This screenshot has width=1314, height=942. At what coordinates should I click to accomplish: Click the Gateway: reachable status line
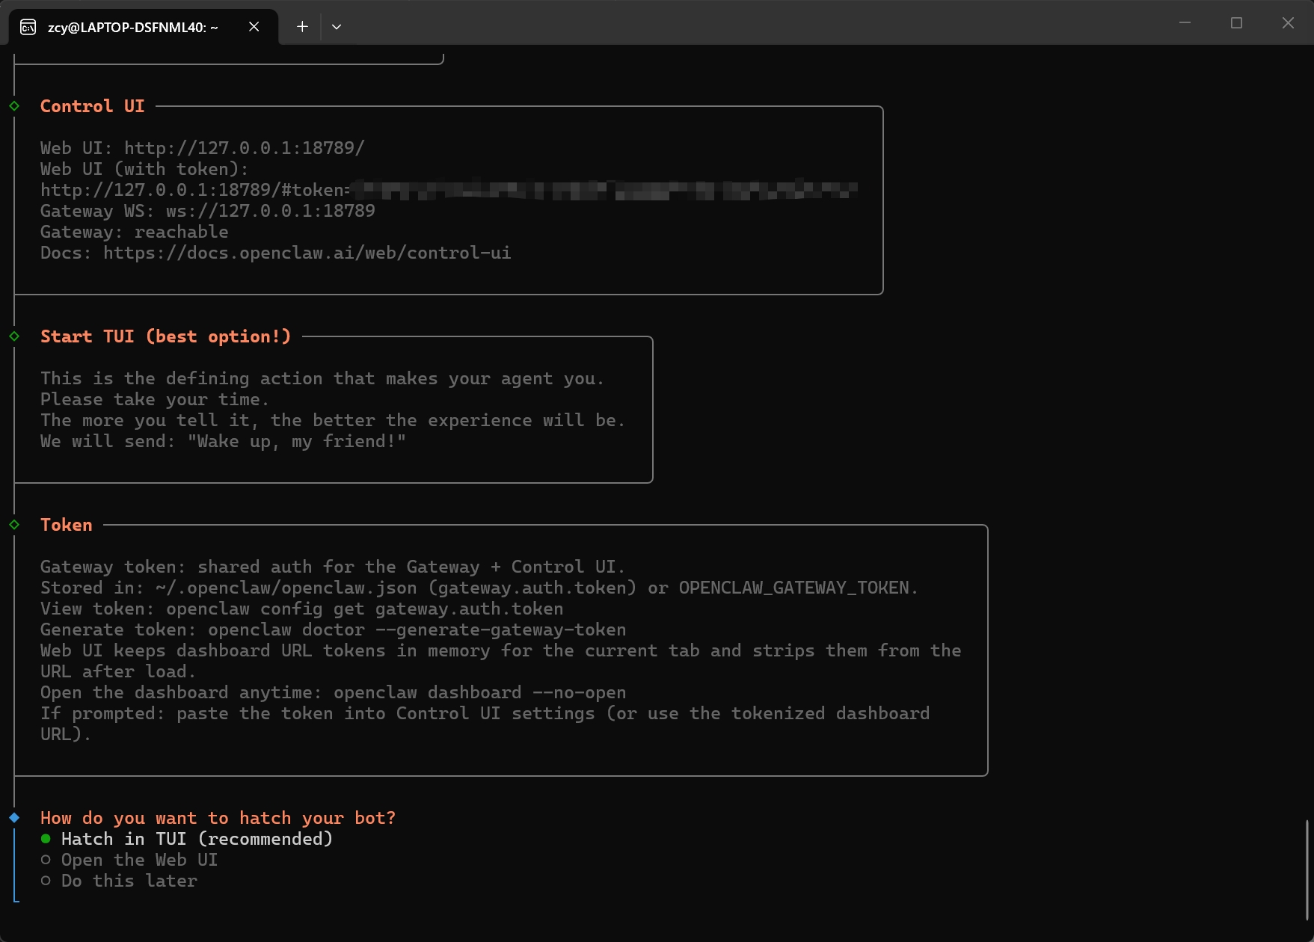[x=135, y=232]
